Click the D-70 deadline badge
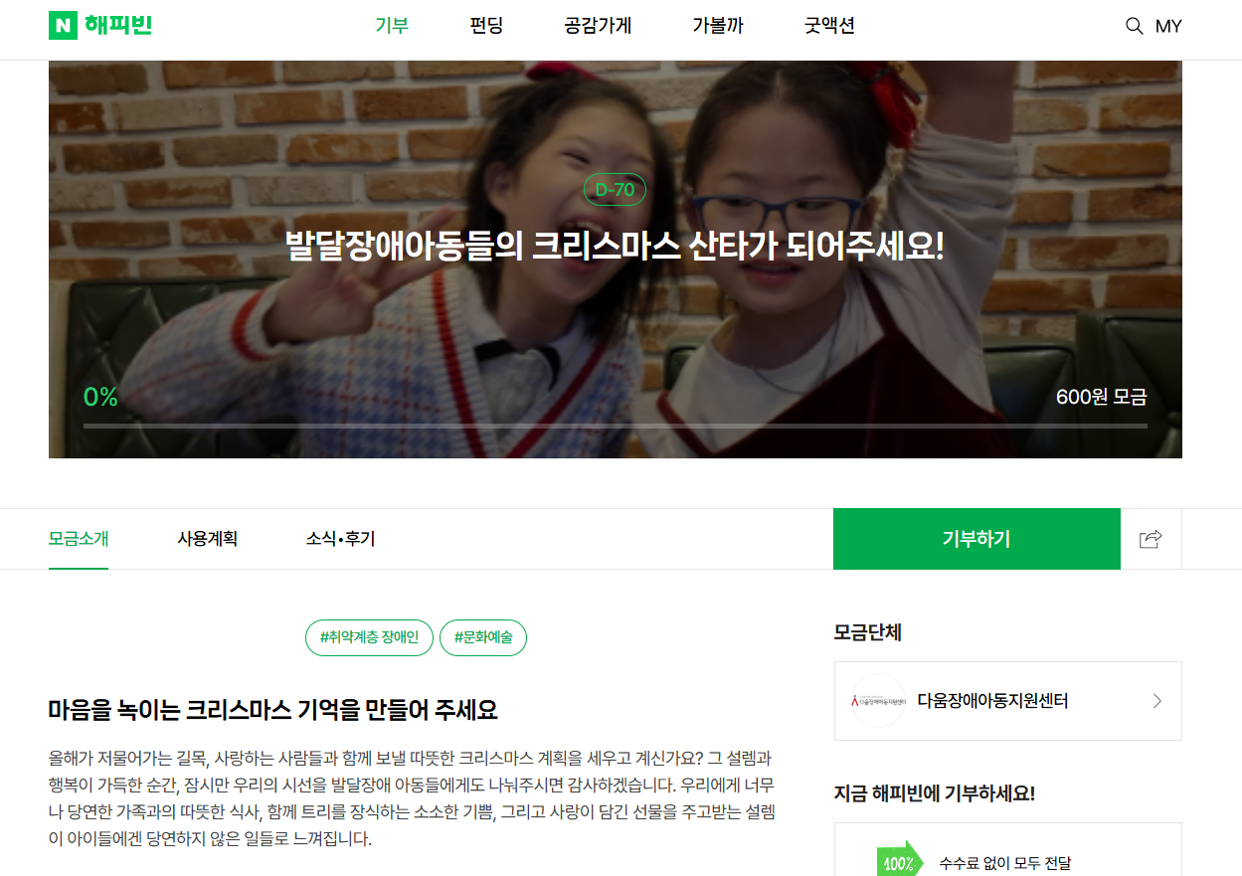 point(615,190)
